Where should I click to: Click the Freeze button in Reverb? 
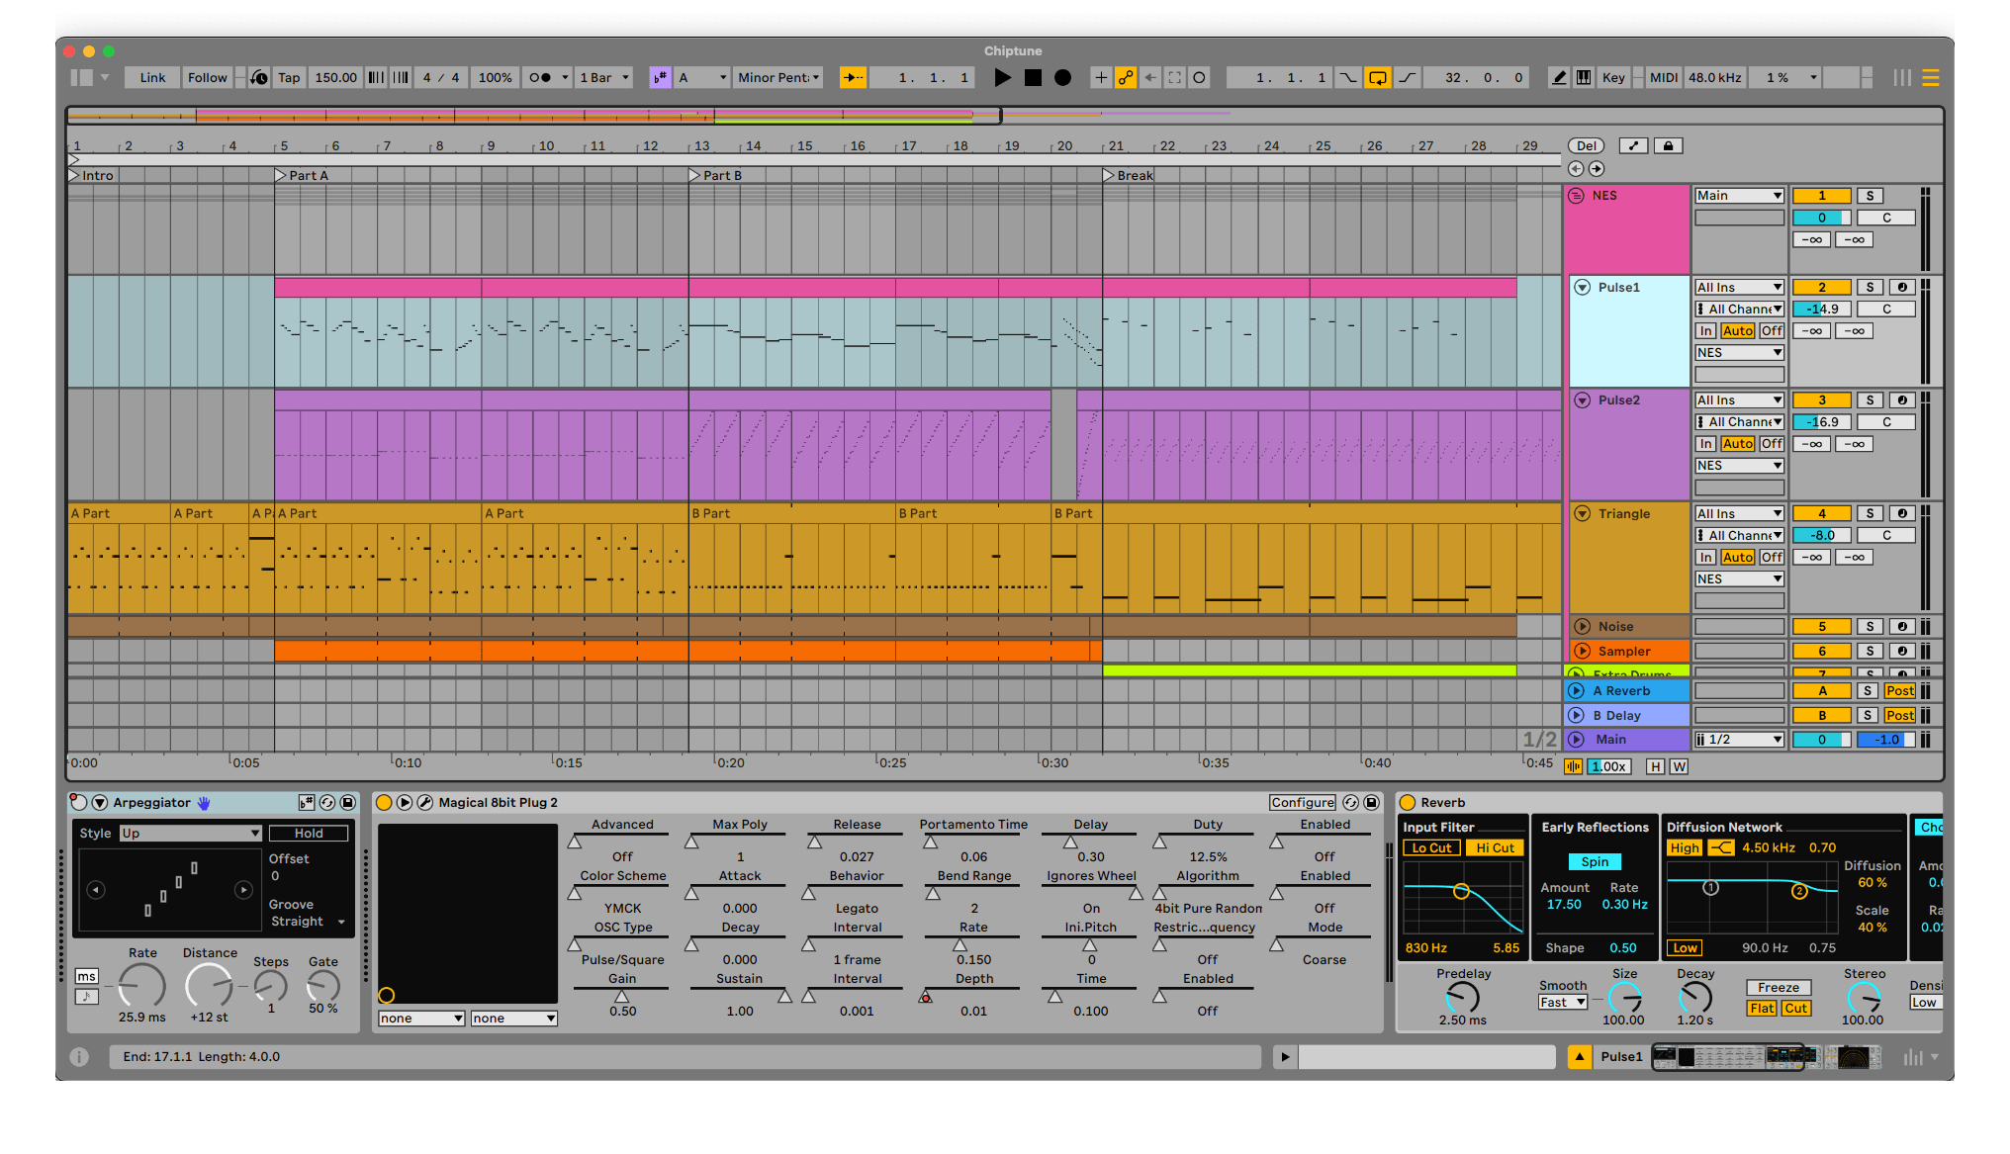pyautogui.click(x=1778, y=988)
